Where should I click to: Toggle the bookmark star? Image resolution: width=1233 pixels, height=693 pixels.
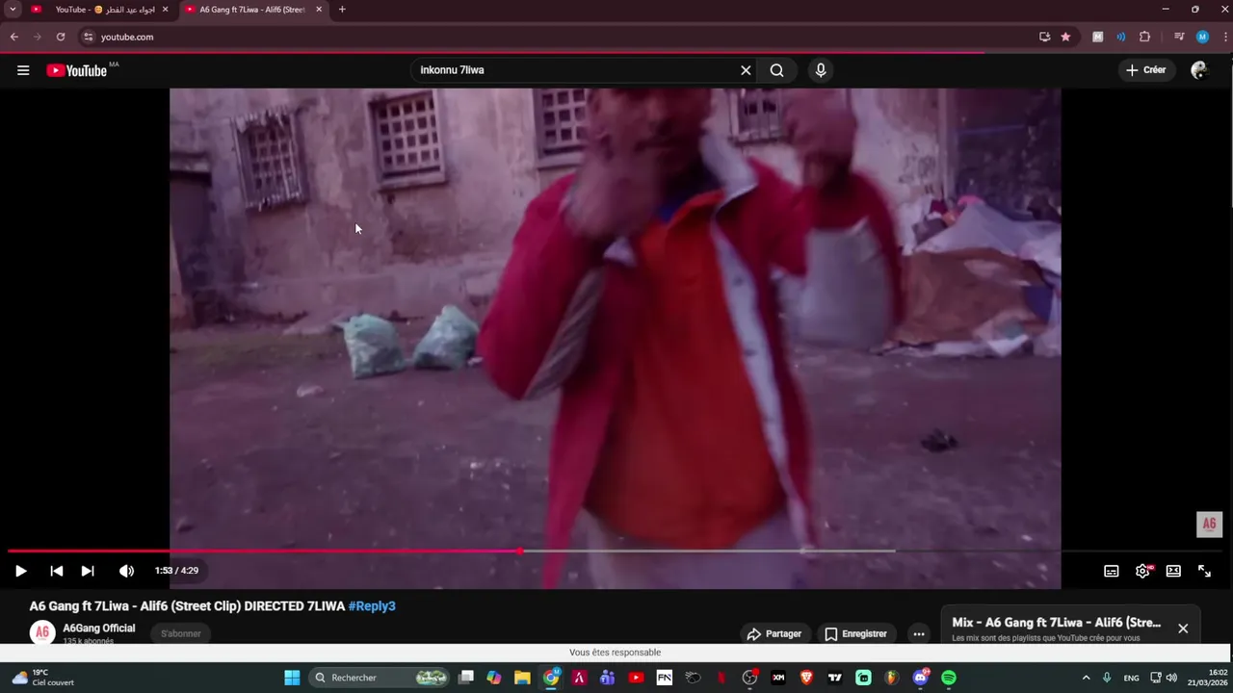[1065, 37]
